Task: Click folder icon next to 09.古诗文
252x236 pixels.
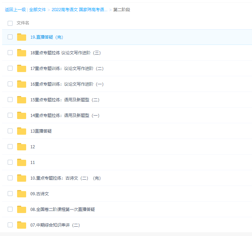Action: [x=22, y=194]
